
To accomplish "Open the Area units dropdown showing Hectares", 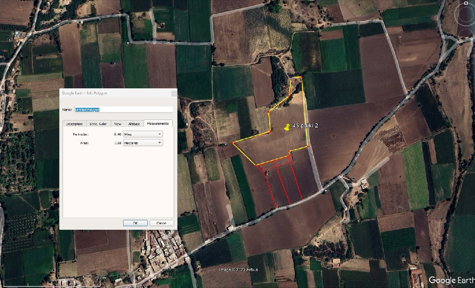I will tap(143, 143).
